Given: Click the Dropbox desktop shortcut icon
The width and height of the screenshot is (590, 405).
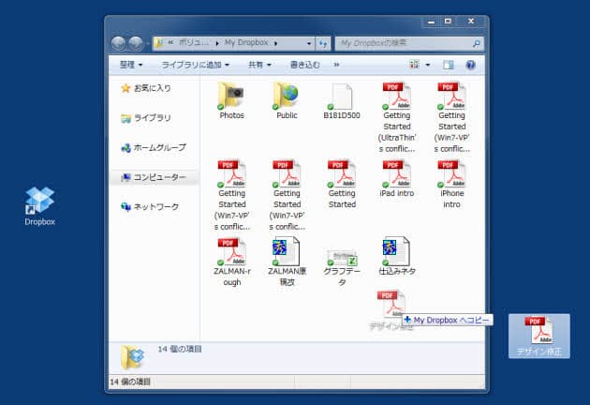Looking at the screenshot, I should (x=39, y=202).
